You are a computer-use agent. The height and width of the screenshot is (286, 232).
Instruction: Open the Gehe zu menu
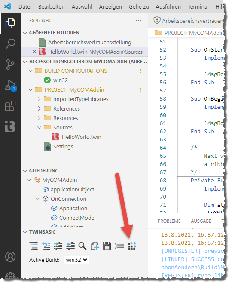pos(139,7)
